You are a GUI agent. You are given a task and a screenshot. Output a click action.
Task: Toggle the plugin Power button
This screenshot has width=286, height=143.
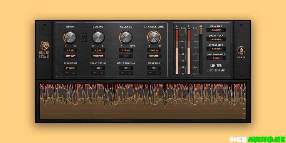(241, 50)
